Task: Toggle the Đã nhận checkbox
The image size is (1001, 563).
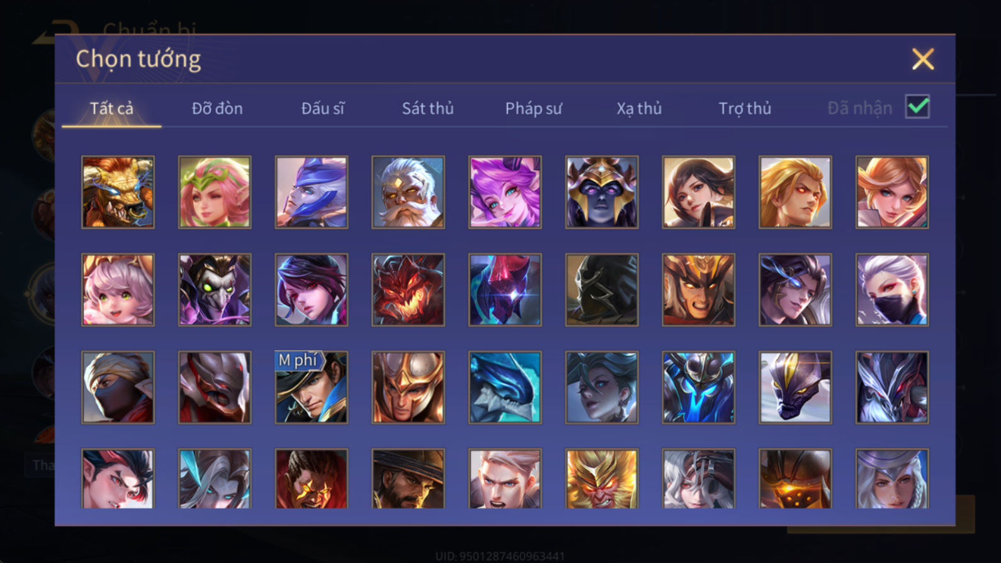Action: click(x=917, y=107)
